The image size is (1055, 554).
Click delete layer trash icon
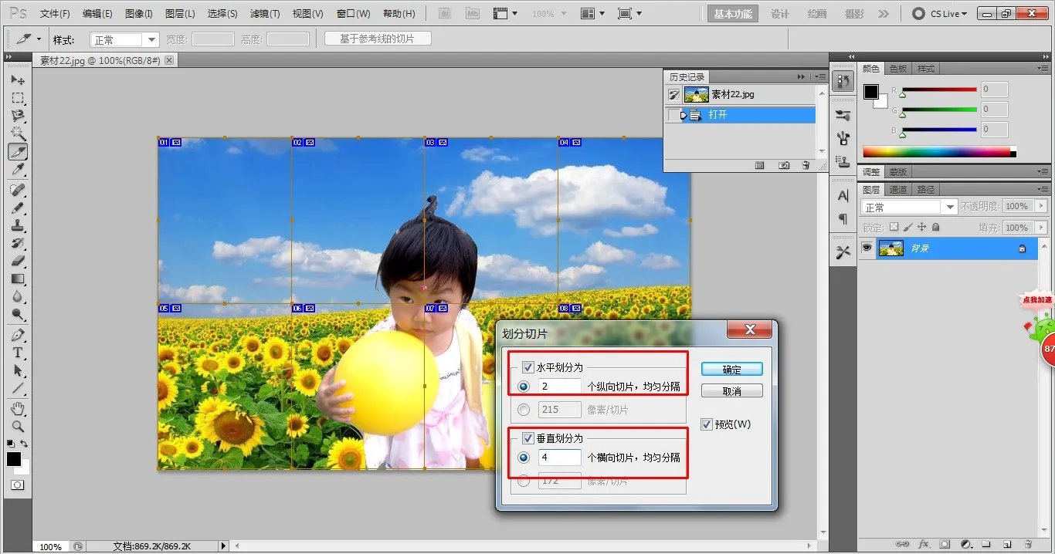1028,544
